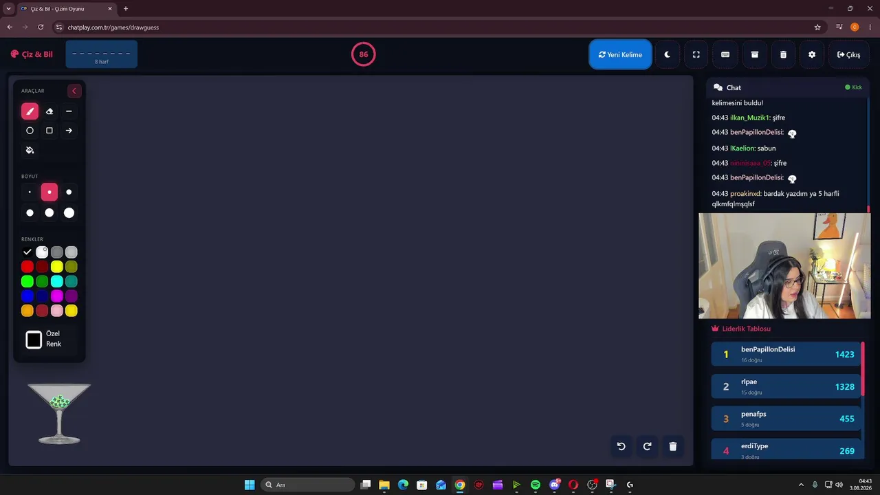Pick the pink color swatch
This screenshot has height=495, width=880.
57,311
